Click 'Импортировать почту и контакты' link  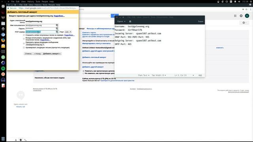point(96,43)
